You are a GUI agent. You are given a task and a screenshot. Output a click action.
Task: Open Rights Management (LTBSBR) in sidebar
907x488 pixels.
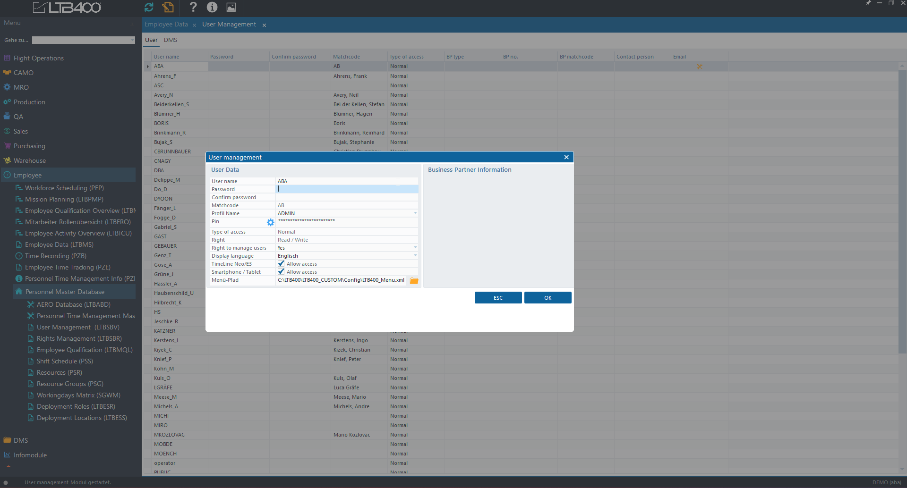click(79, 338)
